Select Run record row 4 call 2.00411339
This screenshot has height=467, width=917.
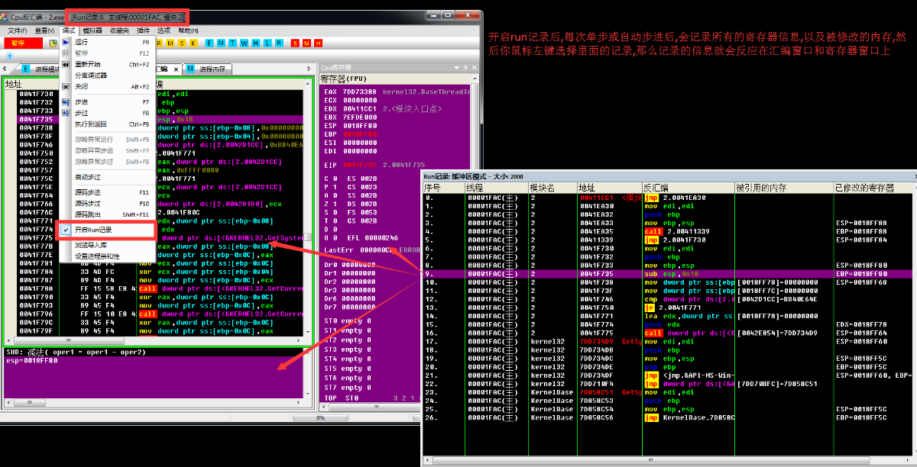coord(666,231)
